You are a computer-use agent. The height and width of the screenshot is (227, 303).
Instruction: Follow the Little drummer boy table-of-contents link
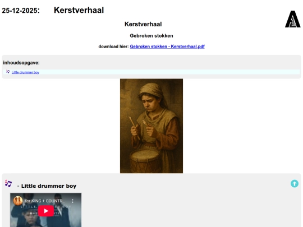(x=25, y=72)
